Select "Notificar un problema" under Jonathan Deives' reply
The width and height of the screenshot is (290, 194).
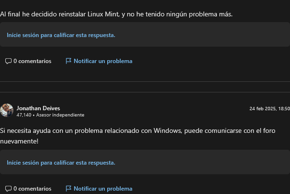103,189
